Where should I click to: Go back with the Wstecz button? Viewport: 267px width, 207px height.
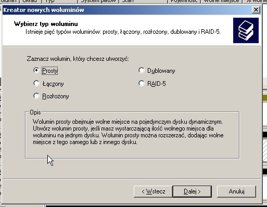tap(153, 191)
